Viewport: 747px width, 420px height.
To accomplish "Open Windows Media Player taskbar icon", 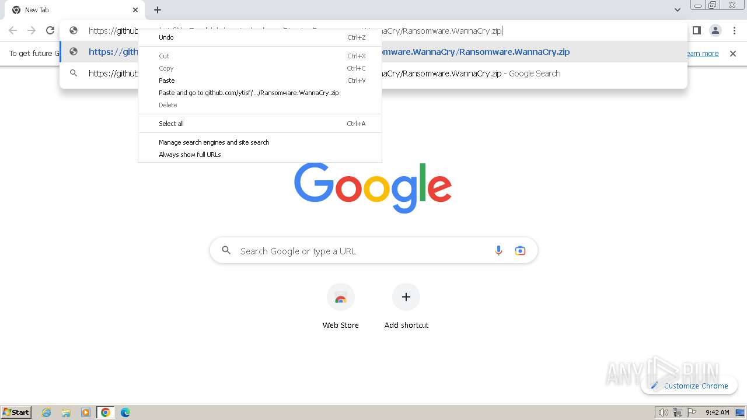I will pyautogui.click(x=86, y=412).
